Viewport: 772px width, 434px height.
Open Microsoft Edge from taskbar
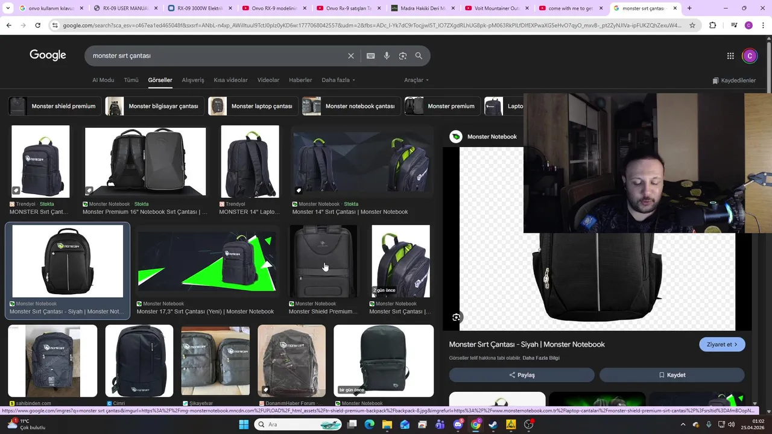pos(369,424)
